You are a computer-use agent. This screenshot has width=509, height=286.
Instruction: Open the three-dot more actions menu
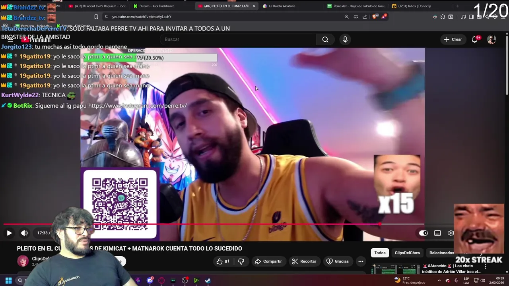pyautogui.click(x=361, y=261)
